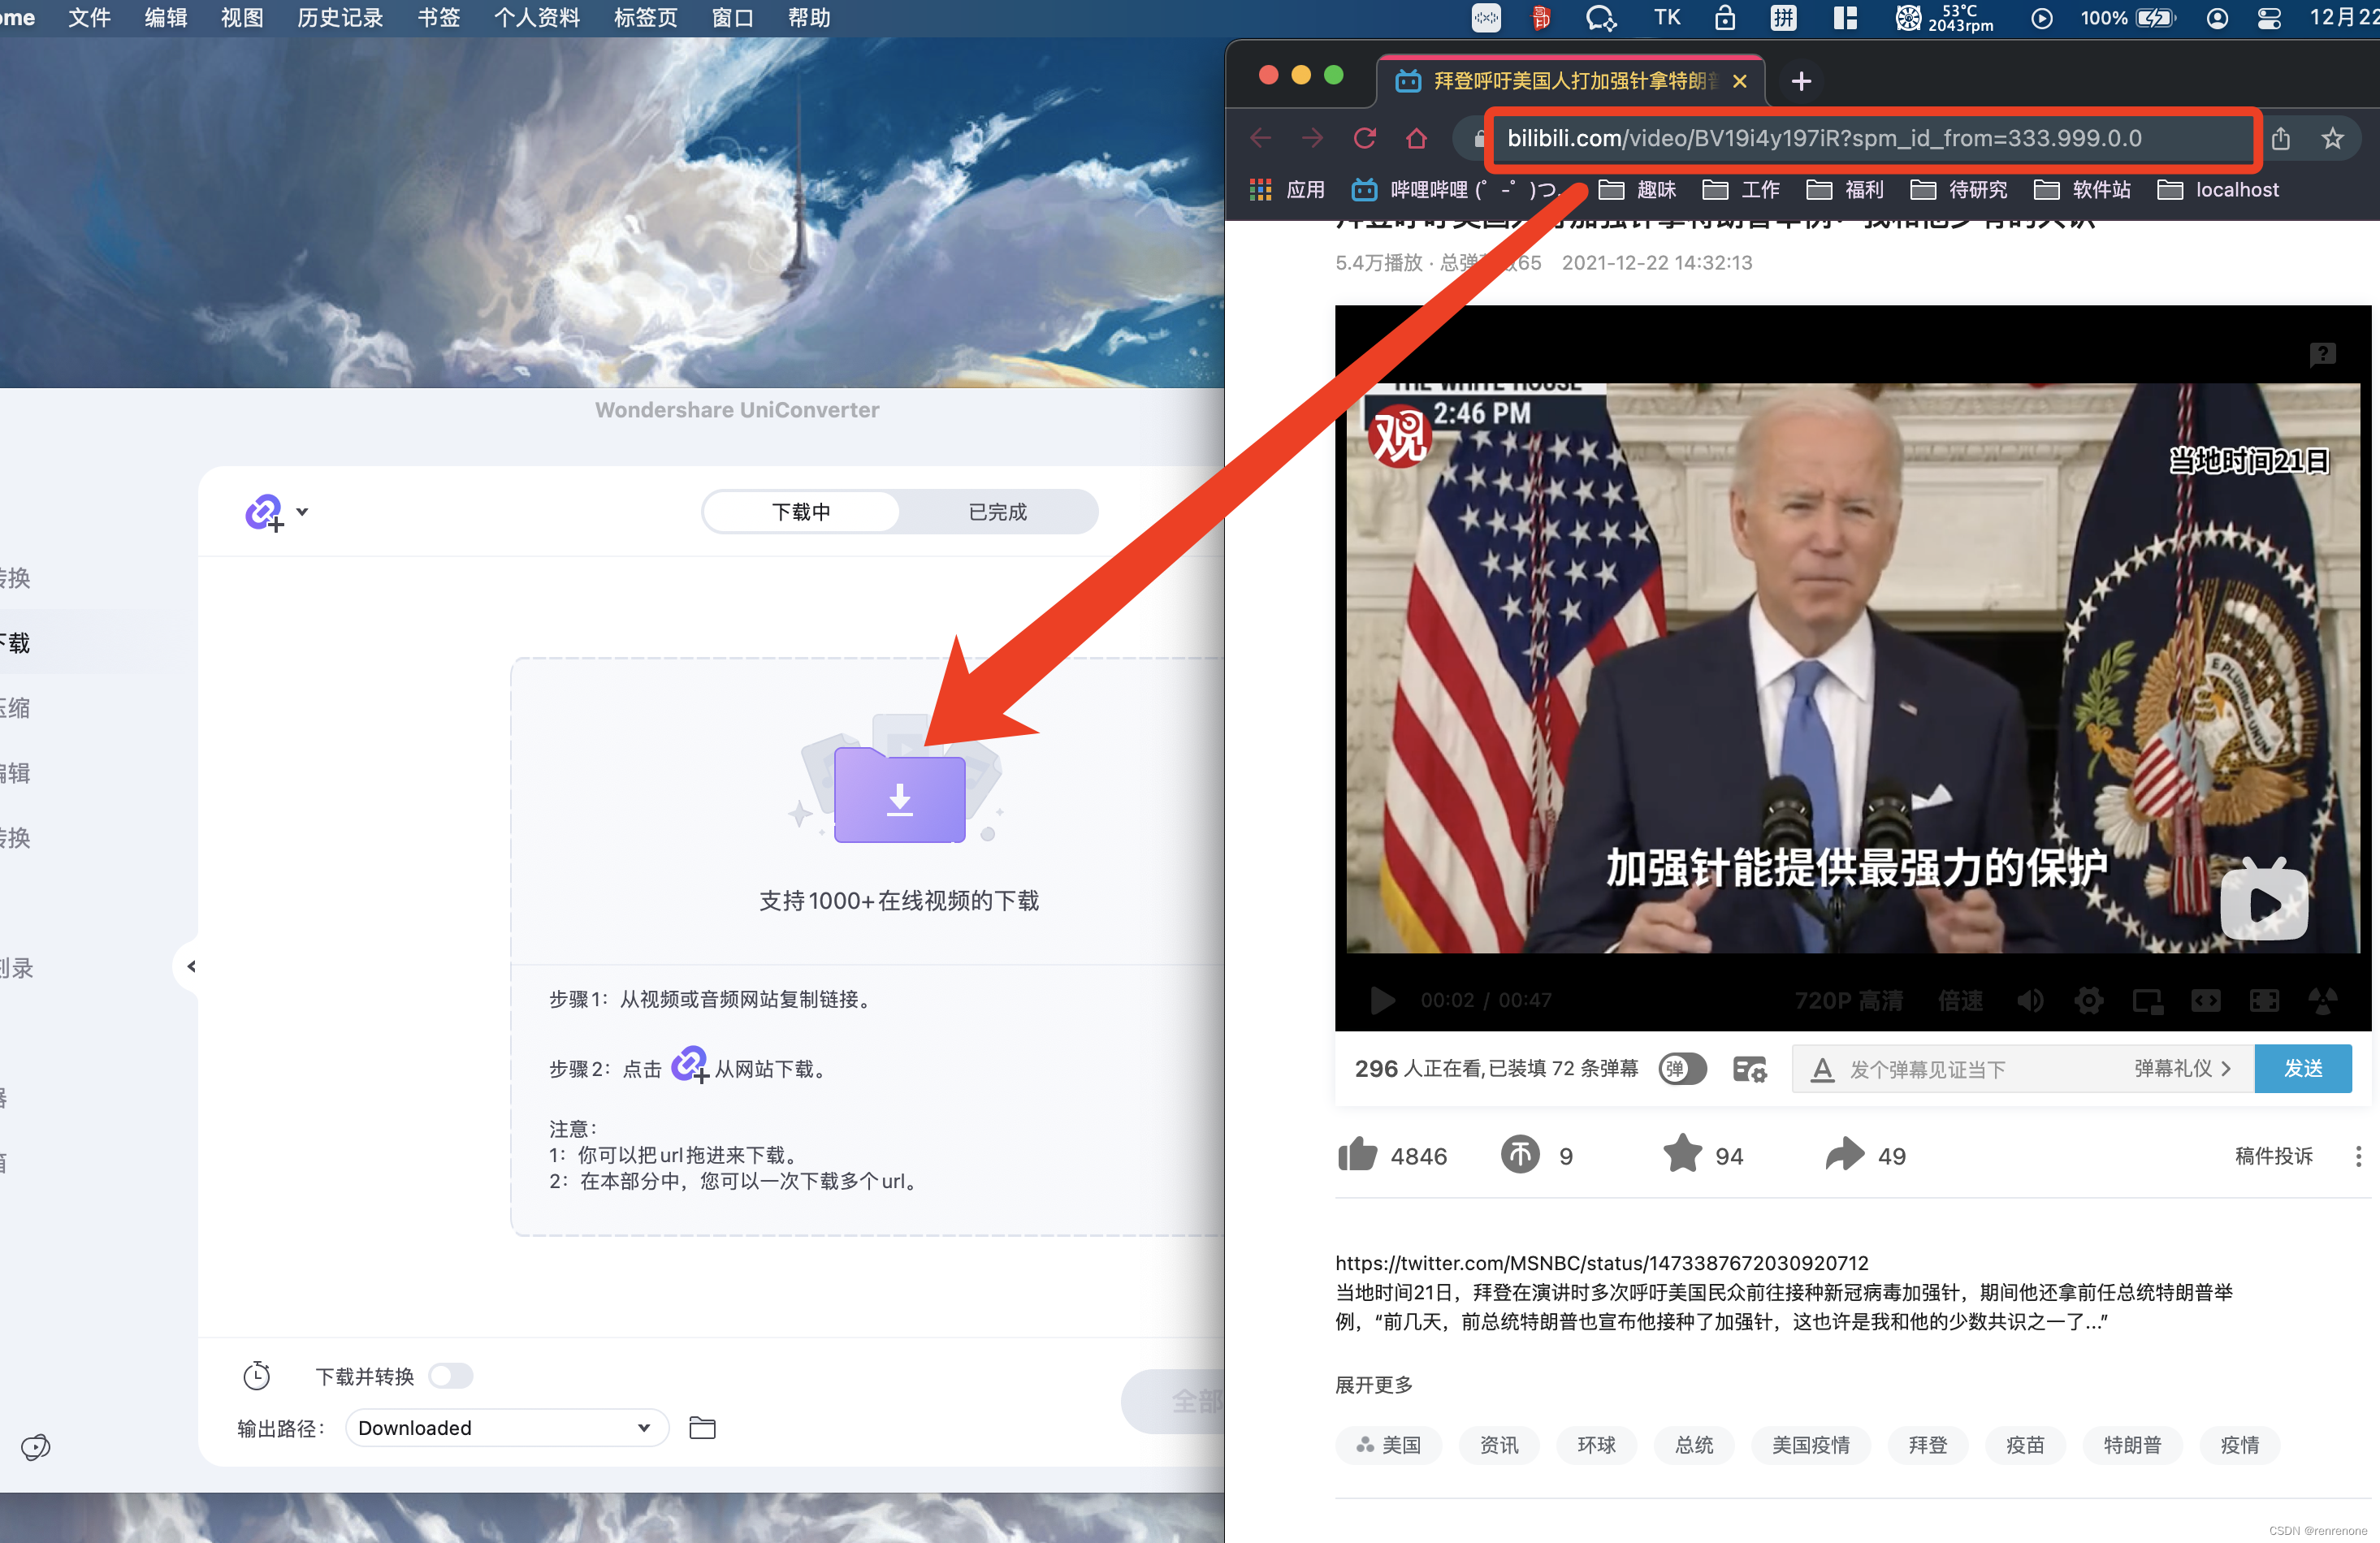Open the output folder icon
This screenshot has height=1543, width=2380.
702,1428
